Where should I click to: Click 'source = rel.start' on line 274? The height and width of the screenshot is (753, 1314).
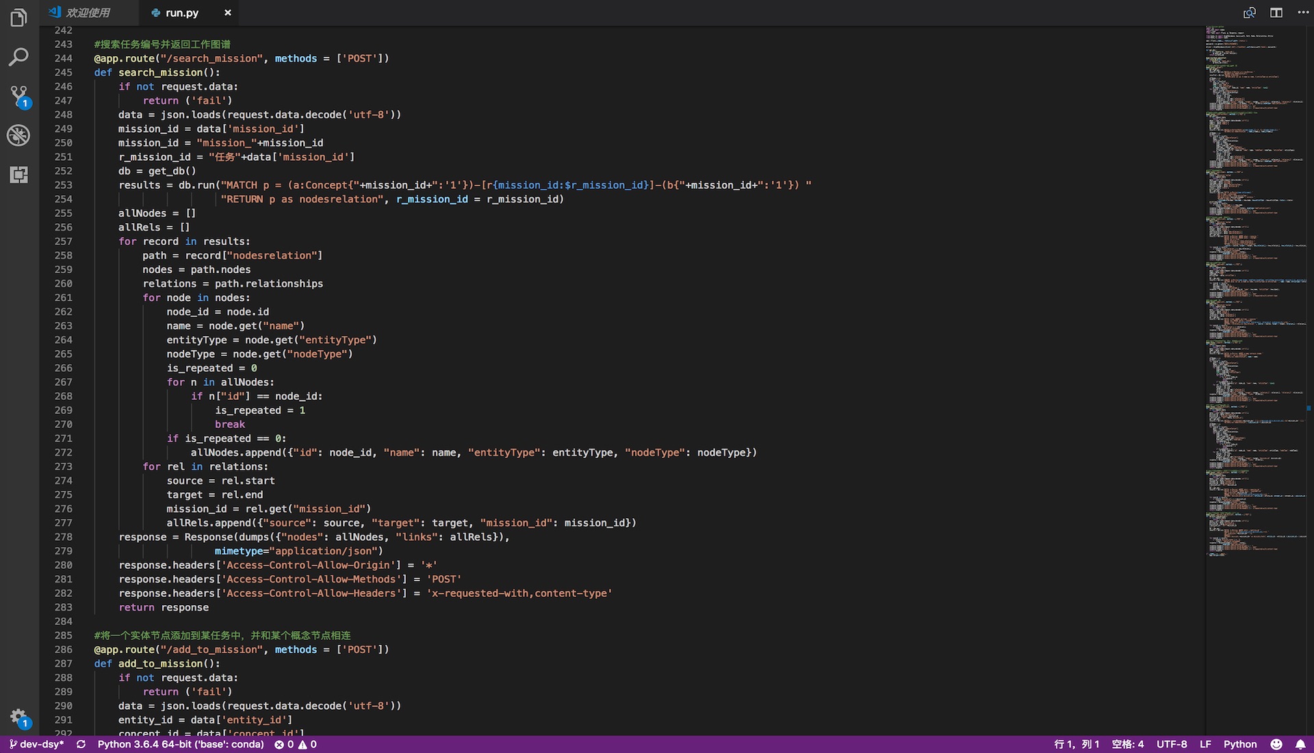(x=221, y=481)
